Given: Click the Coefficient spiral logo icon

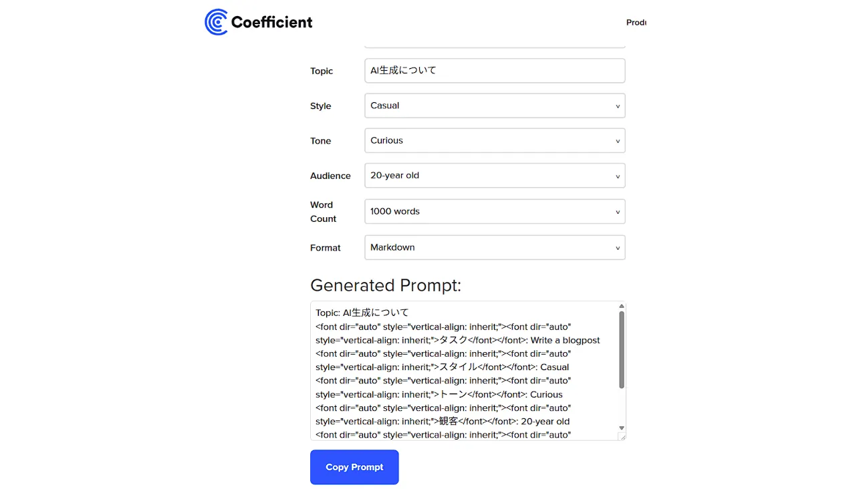Looking at the screenshot, I should click(216, 22).
